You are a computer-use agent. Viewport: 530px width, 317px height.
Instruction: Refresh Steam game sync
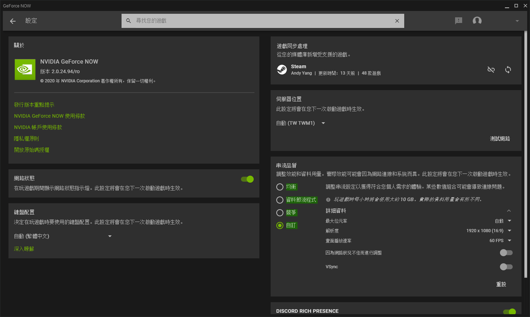(508, 70)
